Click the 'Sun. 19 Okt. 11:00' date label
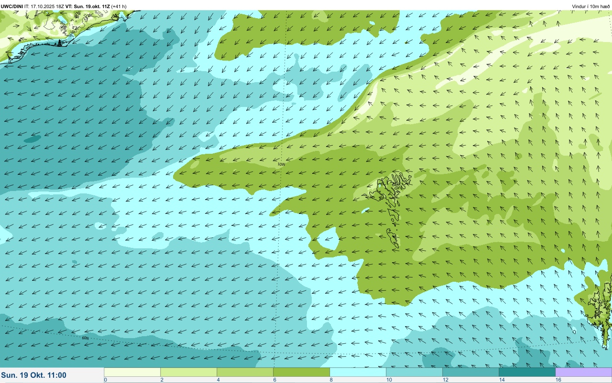This screenshot has width=612, height=383. (34, 375)
